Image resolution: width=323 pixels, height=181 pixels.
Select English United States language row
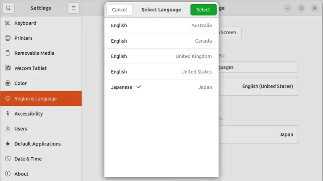pos(161,72)
